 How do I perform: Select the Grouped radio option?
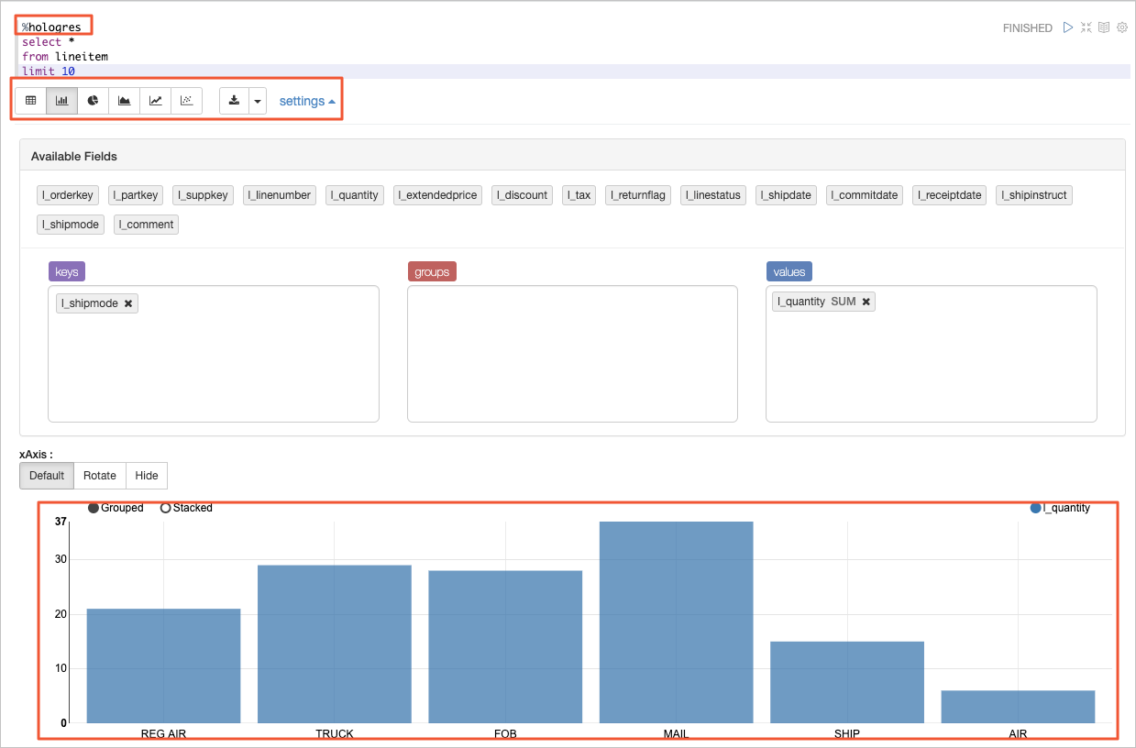pyautogui.click(x=116, y=508)
